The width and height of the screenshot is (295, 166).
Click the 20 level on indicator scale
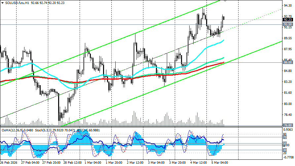(285, 153)
